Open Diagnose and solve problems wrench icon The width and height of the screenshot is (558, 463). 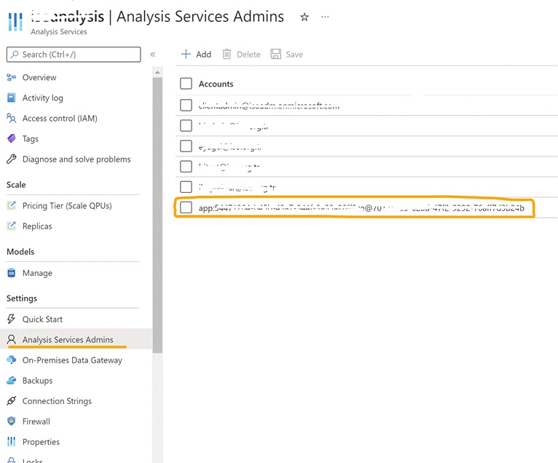pos(11,159)
